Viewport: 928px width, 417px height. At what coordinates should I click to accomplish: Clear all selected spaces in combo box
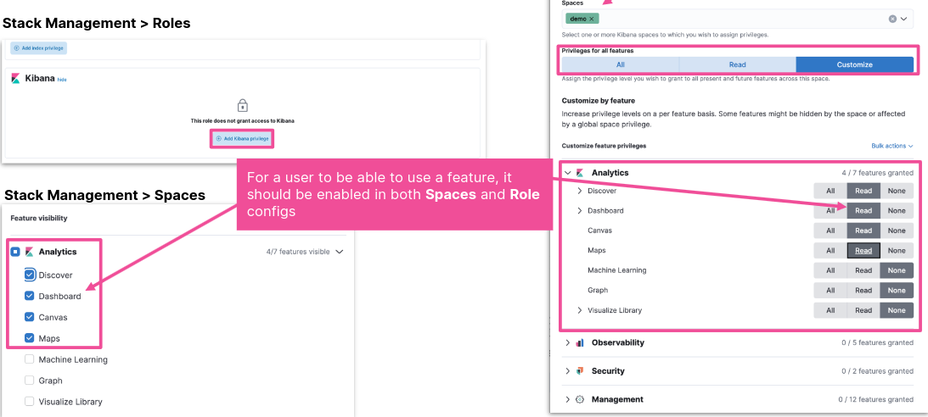pyautogui.click(x=892, y=19)
